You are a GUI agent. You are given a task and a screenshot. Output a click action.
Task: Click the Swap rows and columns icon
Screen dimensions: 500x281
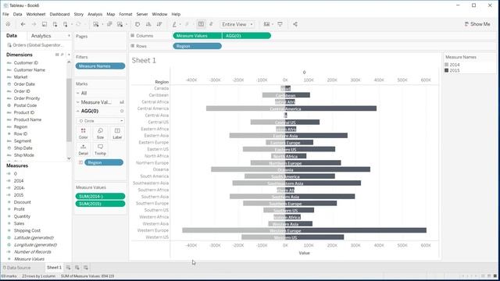(x=137, y=24)
